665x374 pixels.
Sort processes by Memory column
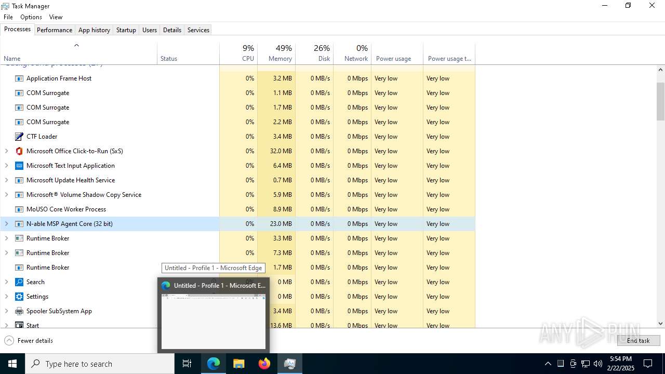pos(276,53)
